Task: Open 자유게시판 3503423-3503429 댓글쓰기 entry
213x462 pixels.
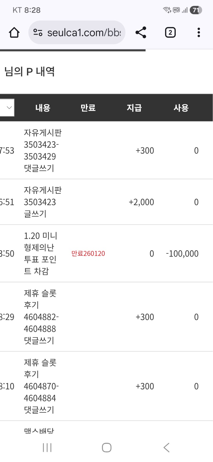Action: 43,151
